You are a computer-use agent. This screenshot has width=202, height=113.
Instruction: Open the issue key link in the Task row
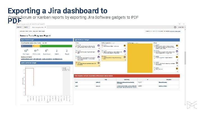pos(98,82)
